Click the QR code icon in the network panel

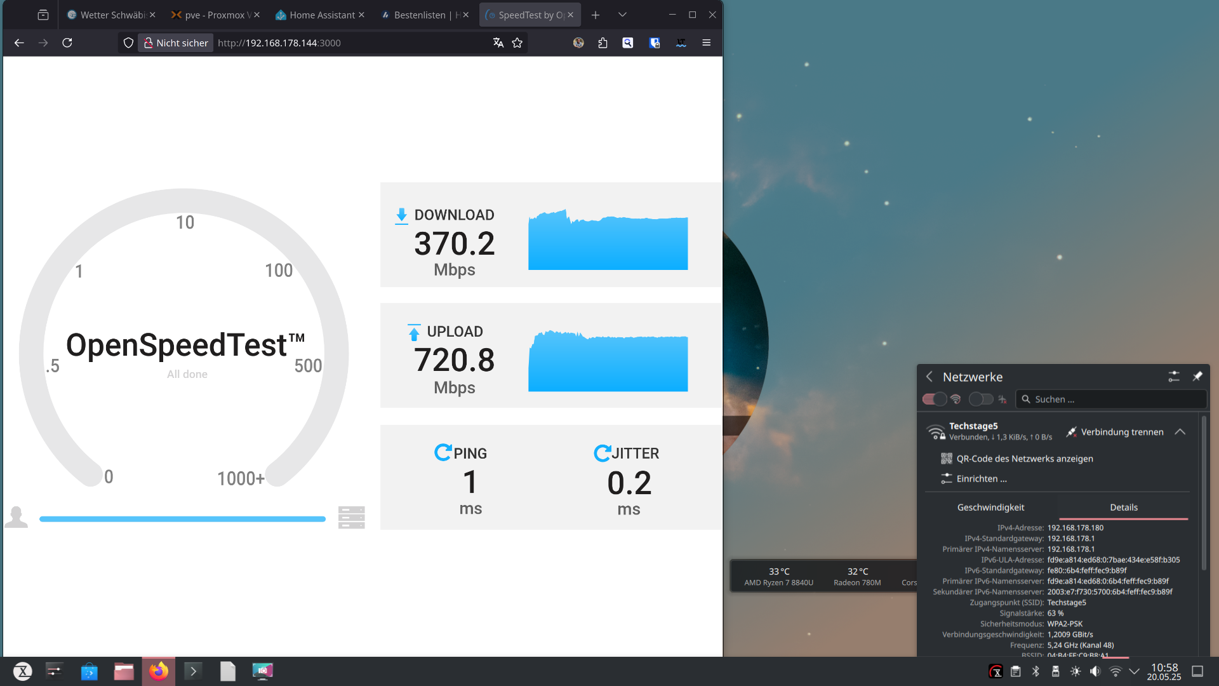pos(946,459)
